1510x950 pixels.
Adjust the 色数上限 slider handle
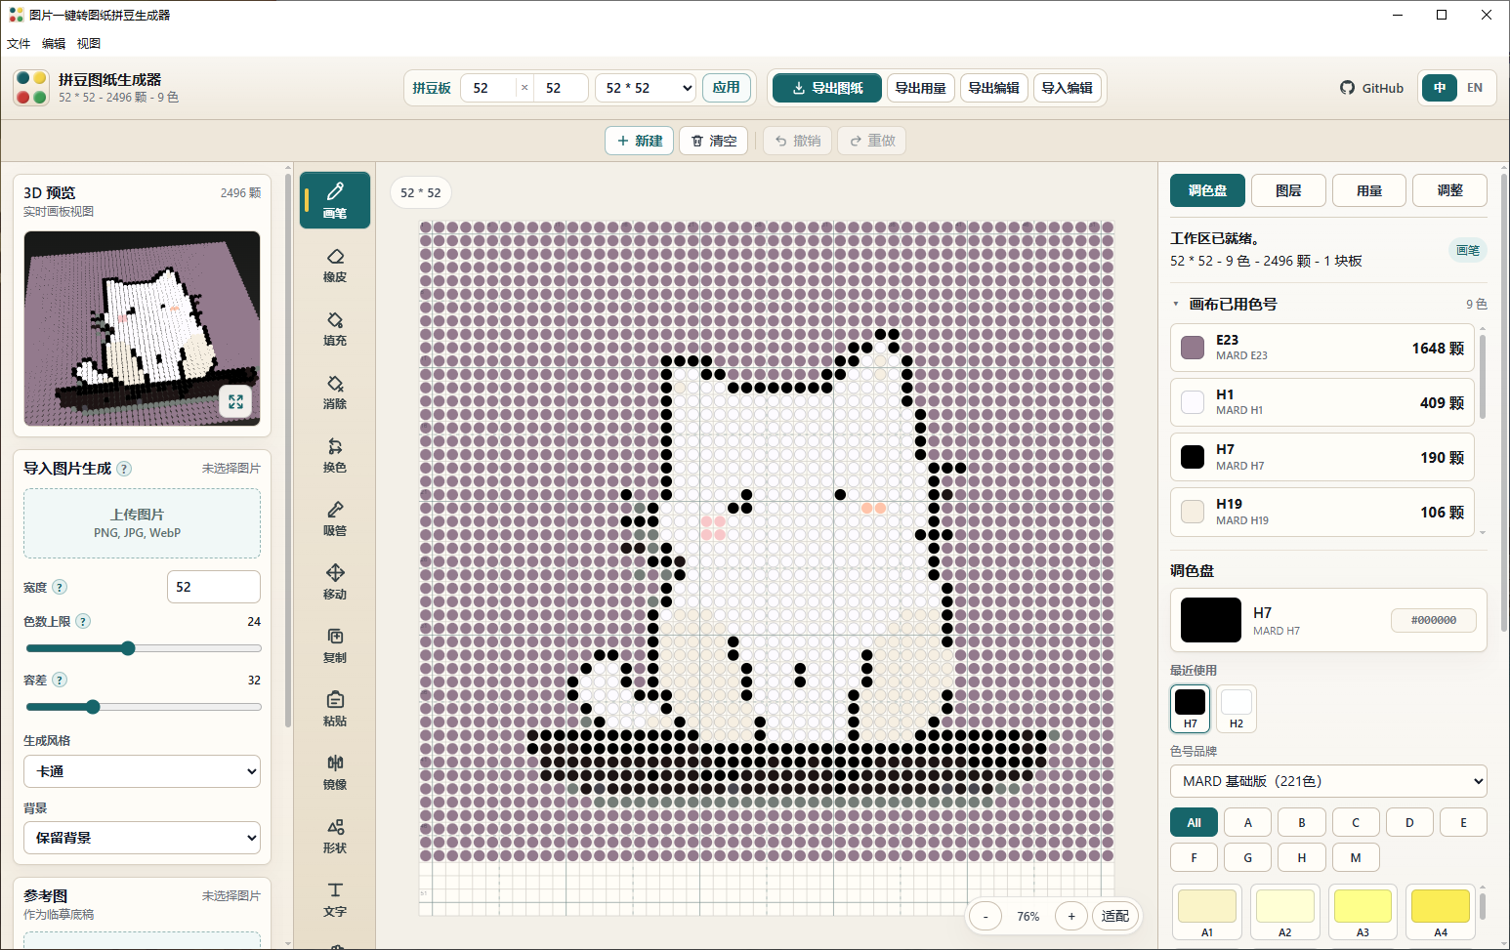128,648
